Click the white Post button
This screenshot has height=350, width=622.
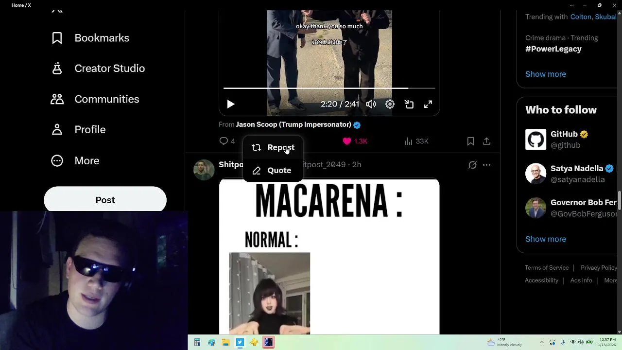coord(105,200)
